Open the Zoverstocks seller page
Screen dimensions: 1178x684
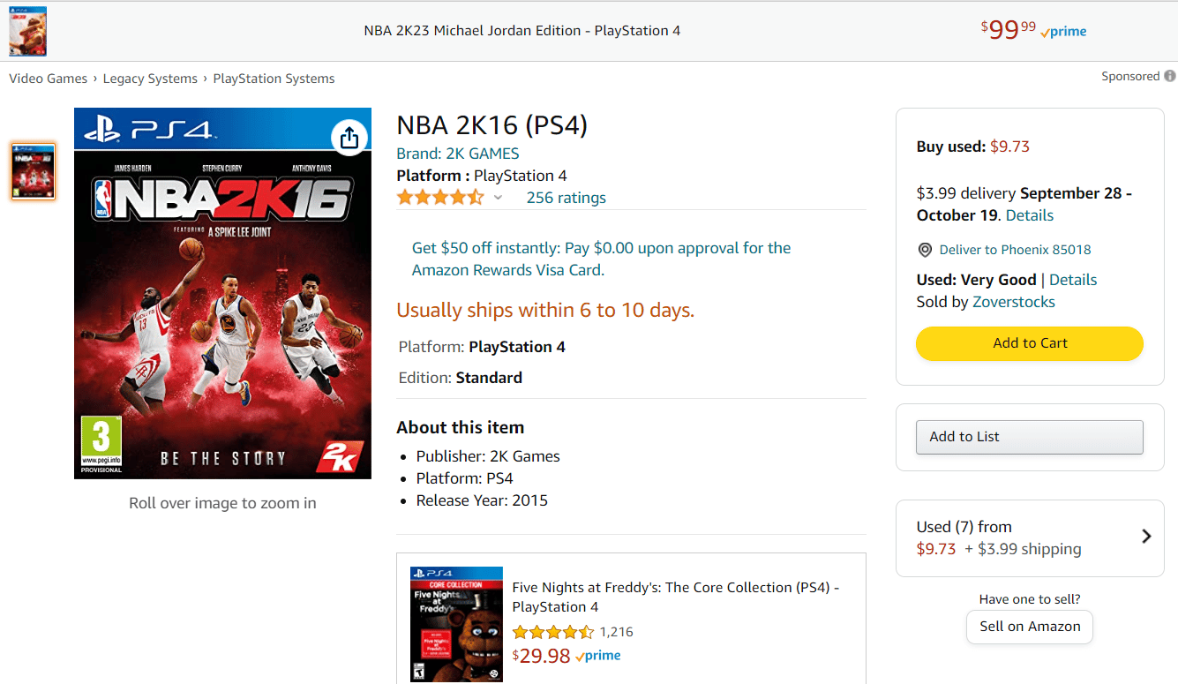[x=1019, y=301]
